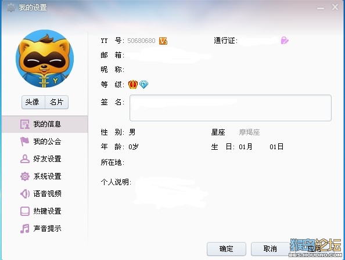Click the 头像 button
The height and width of the screenshot is (260, 345).
[33, 102]
